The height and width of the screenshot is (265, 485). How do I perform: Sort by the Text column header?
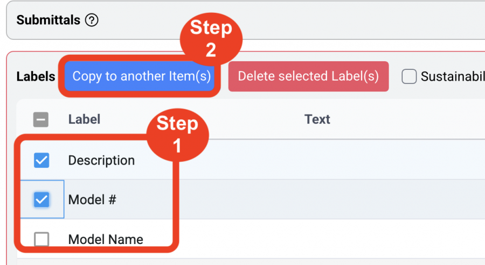[317, 119]
